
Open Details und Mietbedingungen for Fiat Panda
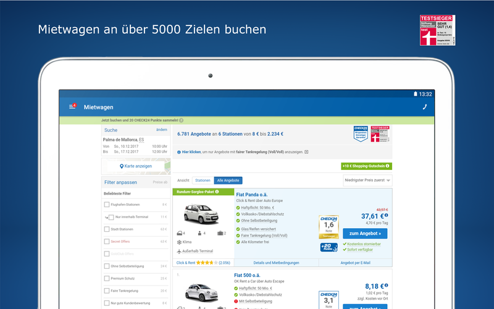pos(276,263)
